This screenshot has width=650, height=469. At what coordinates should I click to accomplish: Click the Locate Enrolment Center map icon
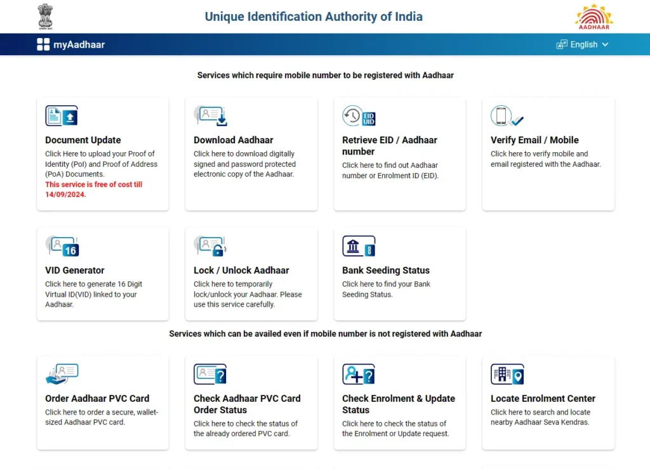tap(507, 374)
